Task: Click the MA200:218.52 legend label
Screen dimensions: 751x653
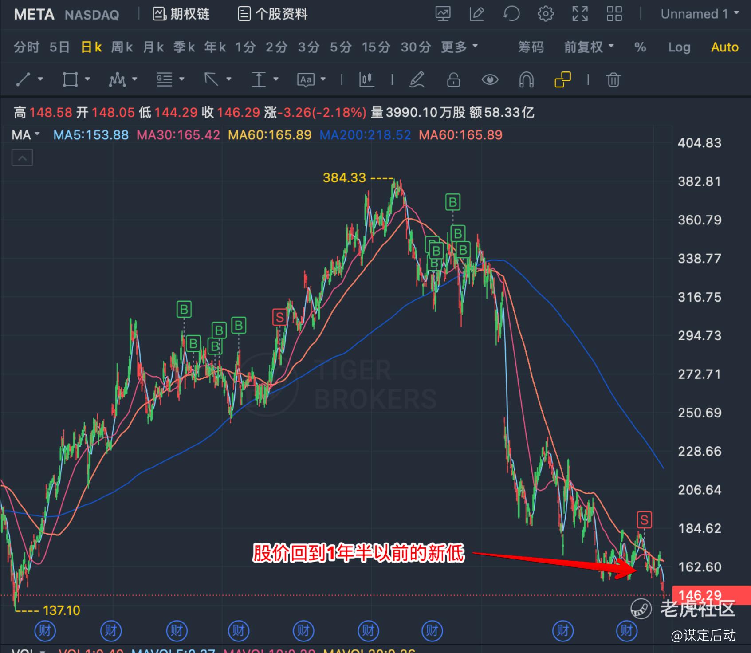Action: tap(366, 134)
